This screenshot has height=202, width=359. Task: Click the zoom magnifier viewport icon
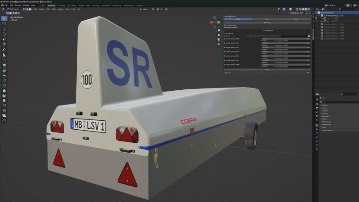[x=219, y=31]
